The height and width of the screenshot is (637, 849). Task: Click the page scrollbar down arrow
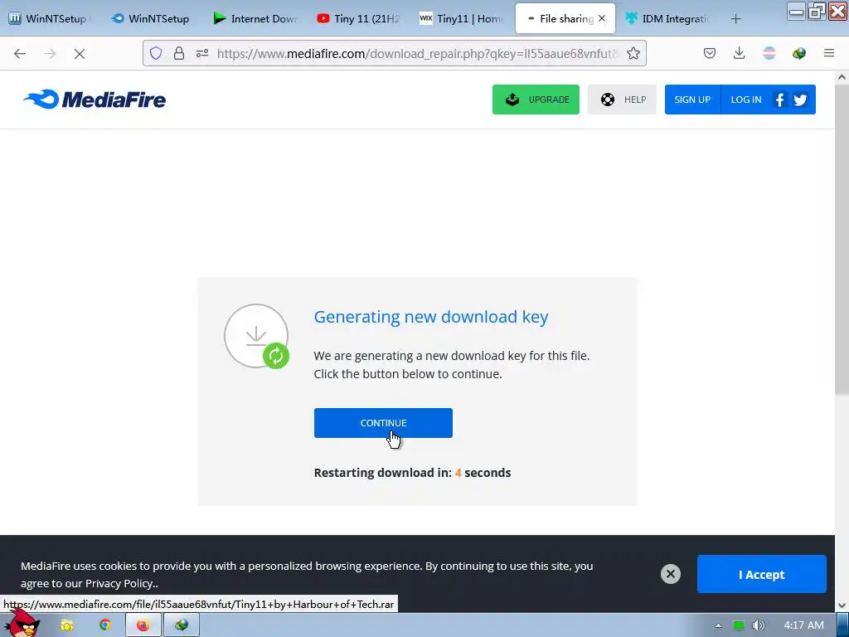(842, 605)
